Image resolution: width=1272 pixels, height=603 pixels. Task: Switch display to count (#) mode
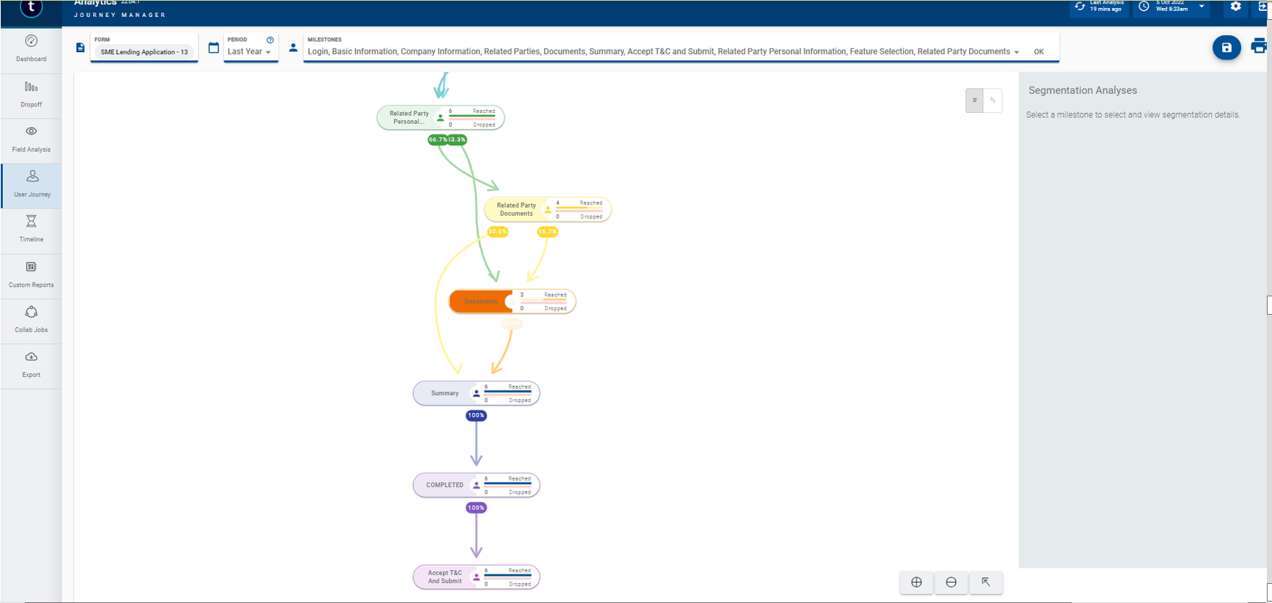point(974,100)
